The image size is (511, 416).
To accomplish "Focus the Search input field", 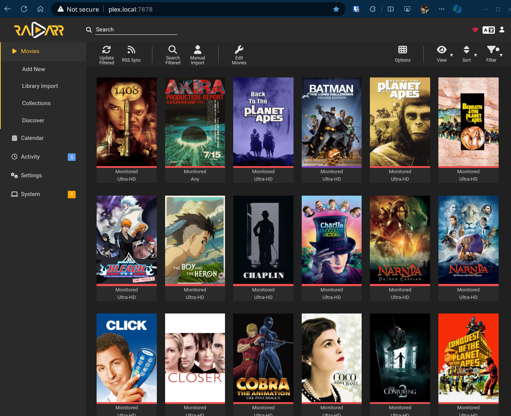I will (136, 30).
